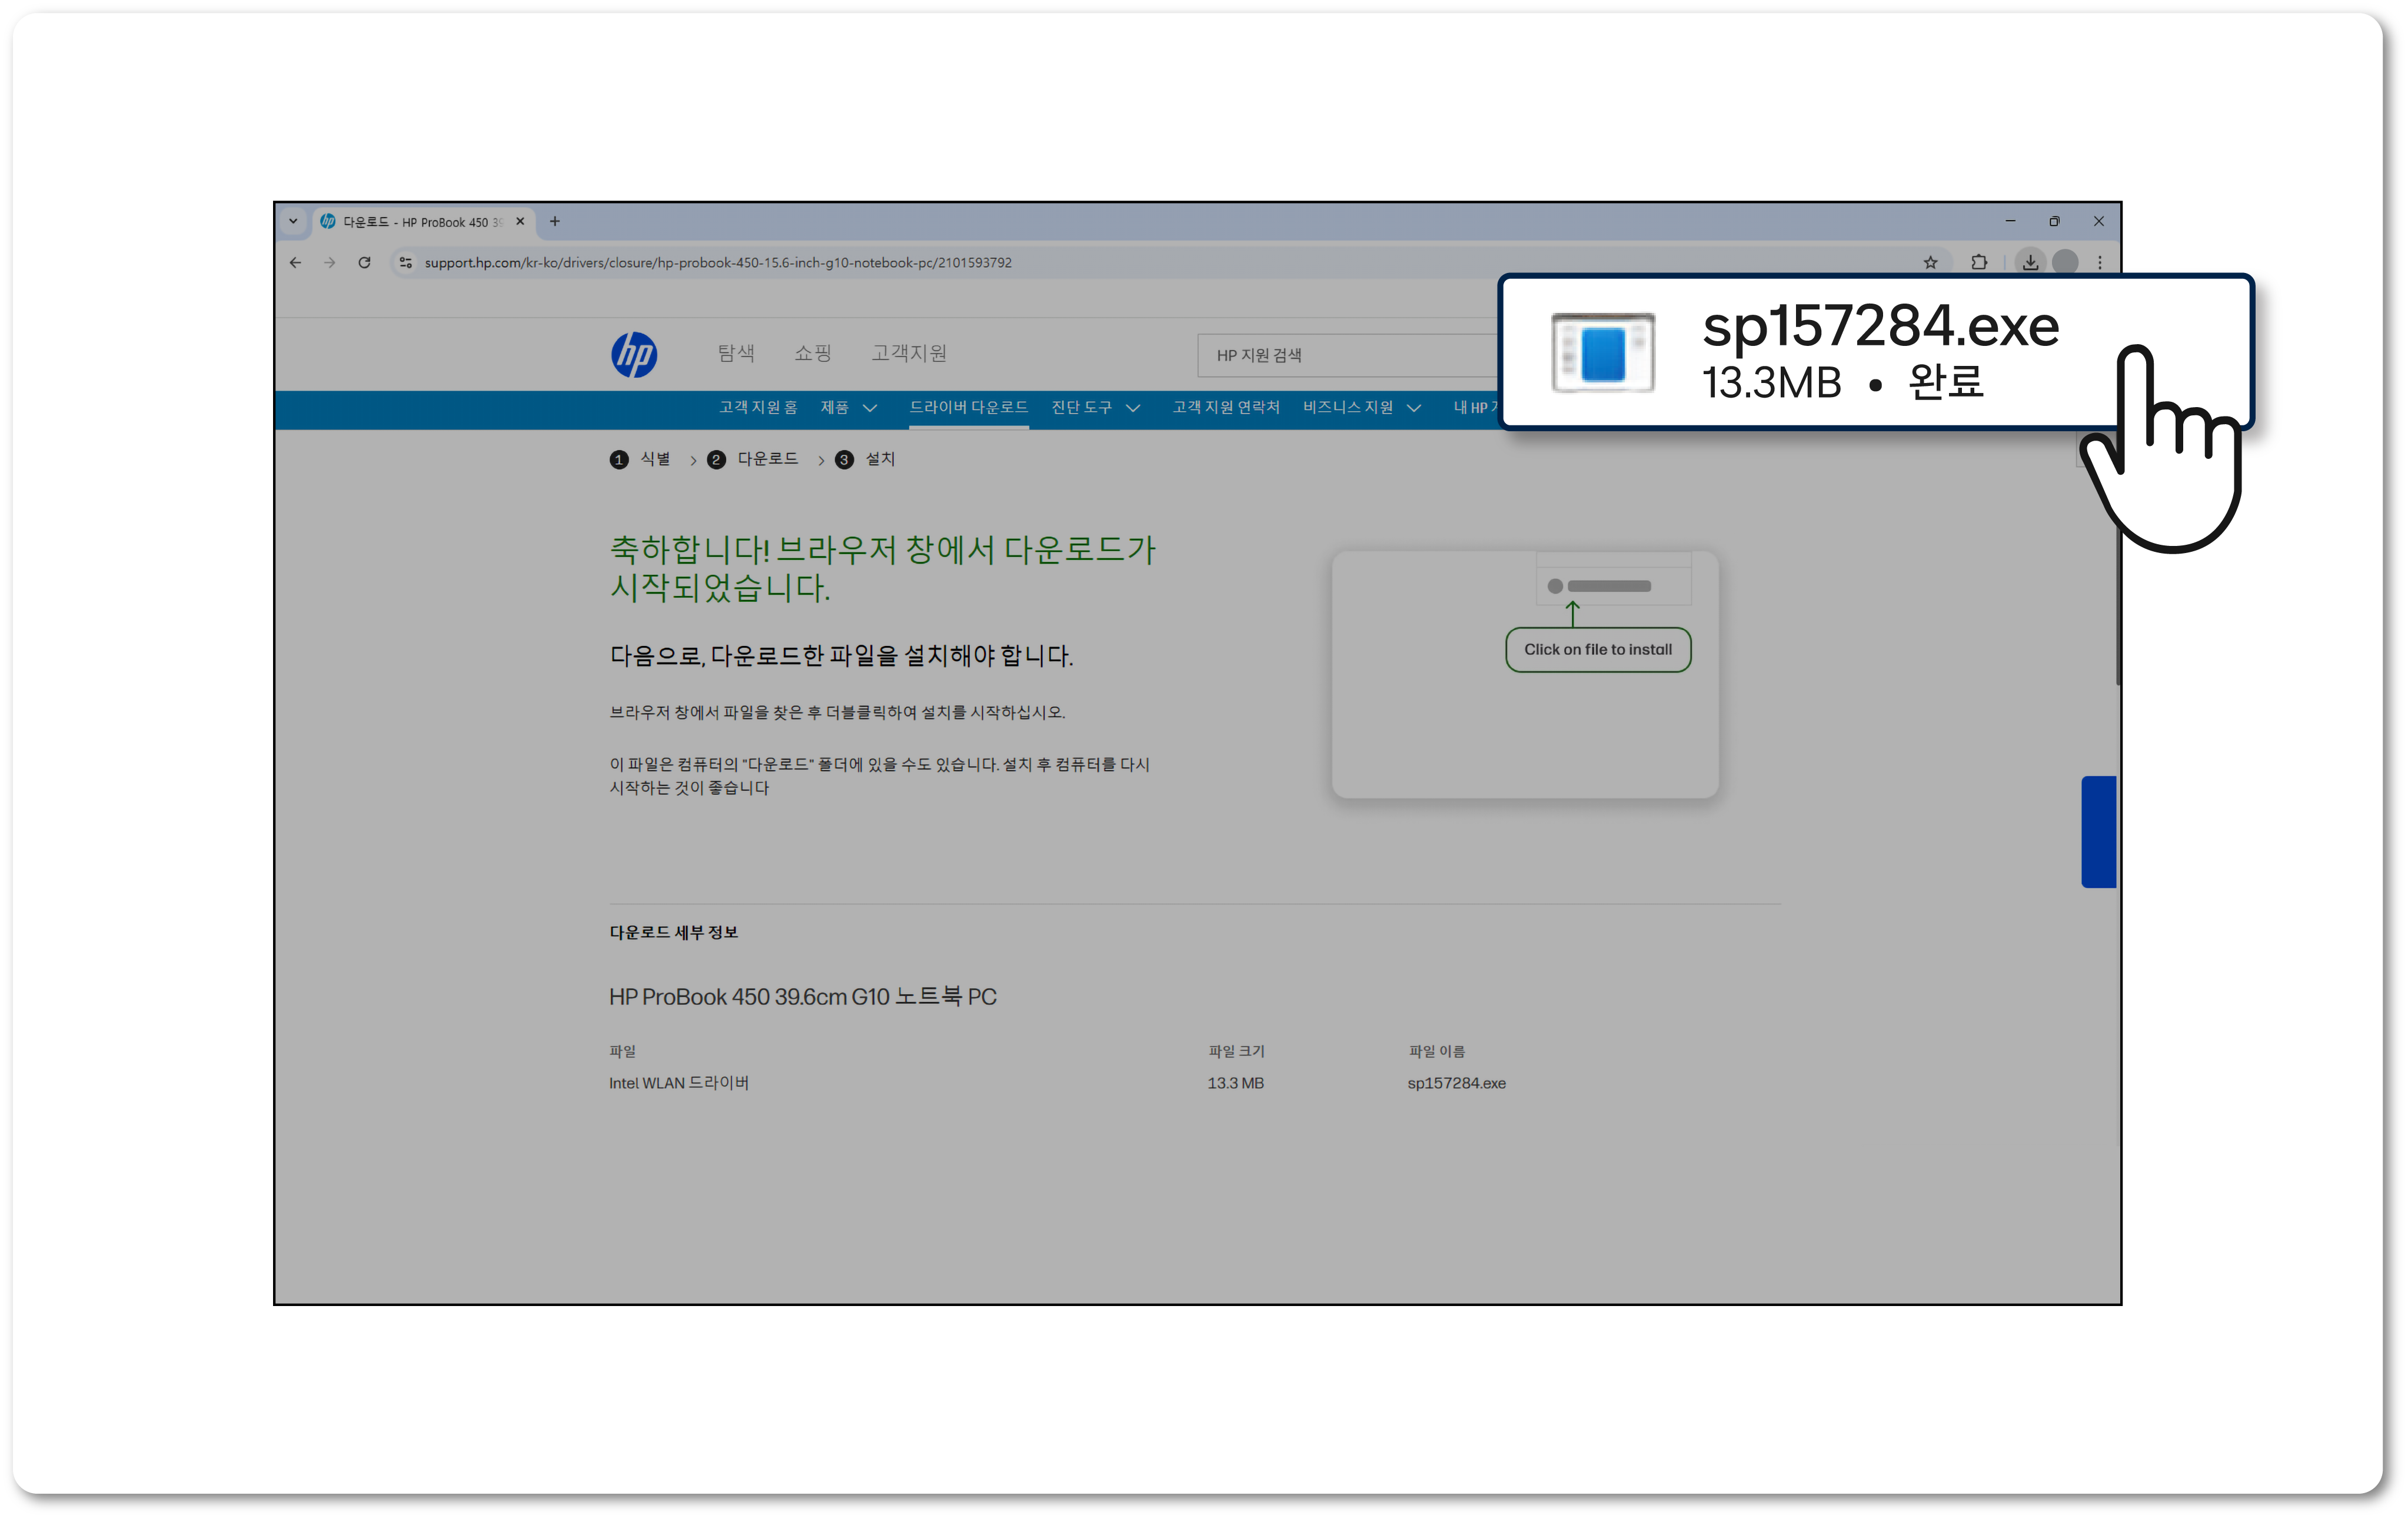Click the browser forward arrow
Image resolution: width=2408 pixels, height=1519 pixels.
[329, 262]
